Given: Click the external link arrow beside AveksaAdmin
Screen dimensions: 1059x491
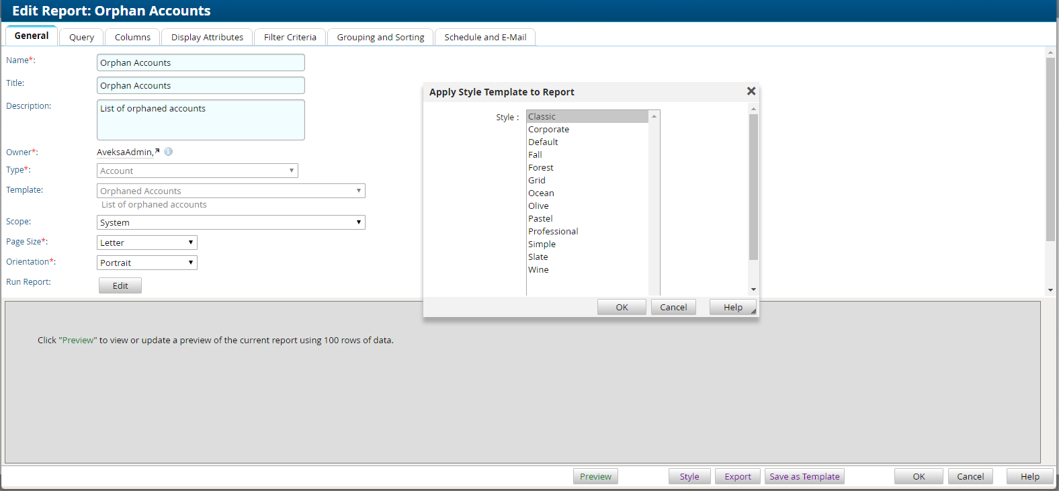Looking at the screenshot, I should click(x=157, y=151).
